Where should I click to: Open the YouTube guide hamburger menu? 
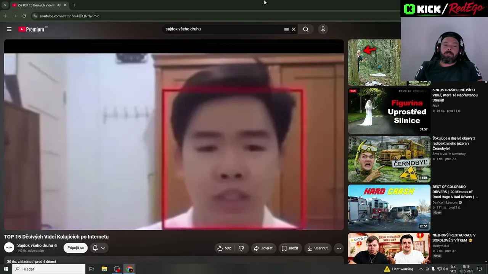pyautogui.click(x=9, y=29)
